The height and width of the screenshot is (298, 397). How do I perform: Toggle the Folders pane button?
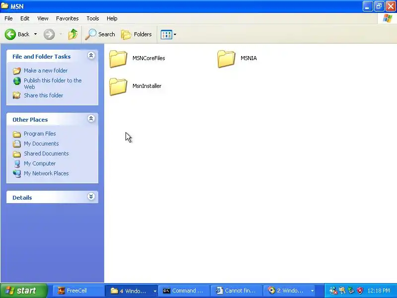[136, 34]
